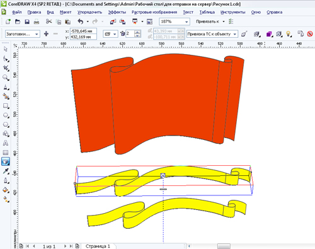Open the Упорядочить menu
This screenshot has height=249, width=315.
89,12
